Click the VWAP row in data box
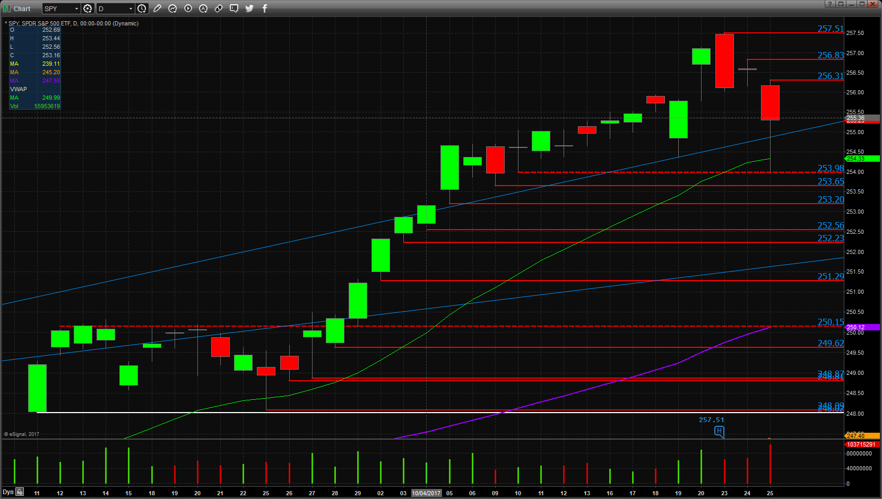882x499 pixels. coord(34,89)
